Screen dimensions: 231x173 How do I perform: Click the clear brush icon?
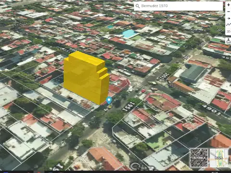tap(228, 41)
